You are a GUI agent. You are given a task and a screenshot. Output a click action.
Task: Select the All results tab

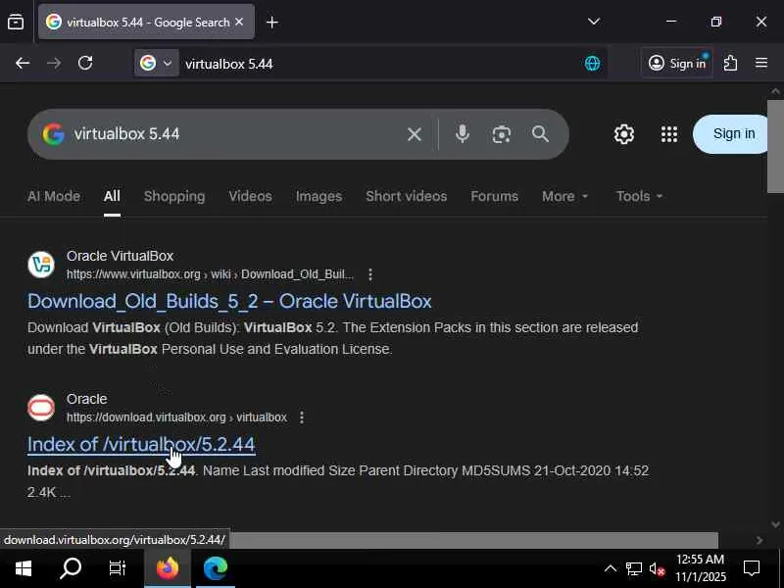(112, 196)
